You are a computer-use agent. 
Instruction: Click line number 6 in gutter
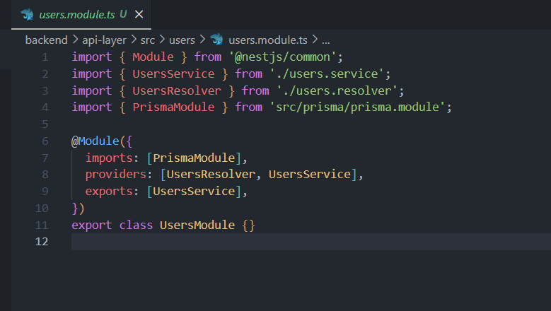point(45,141)
